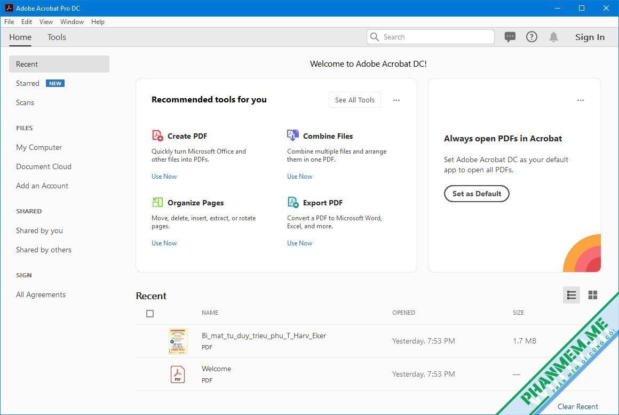This screenshot has height=415, width=619.
Task: Sort by the NAME column header
Action: click(x=210, y=313)
